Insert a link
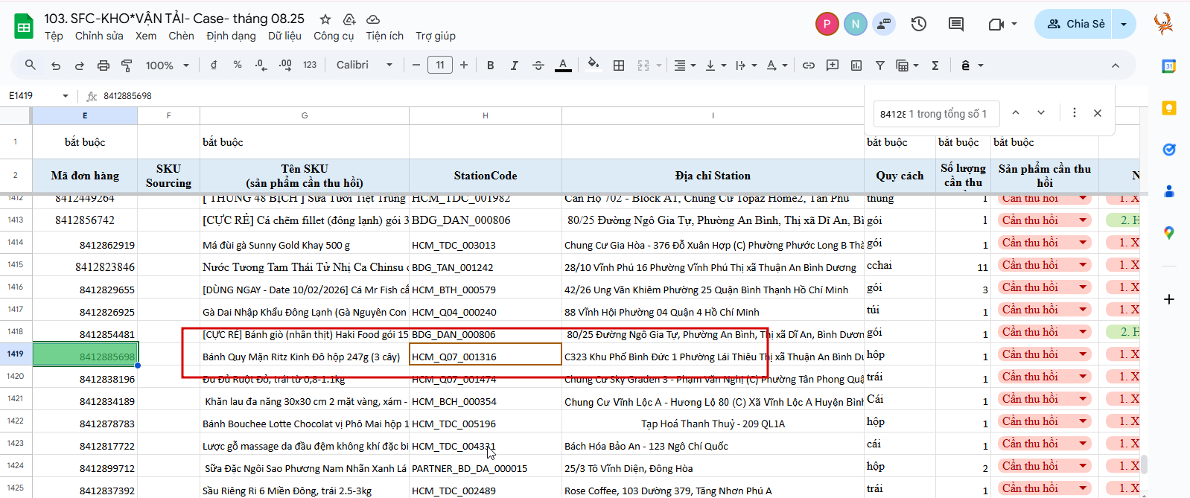The width and height of the screenshot is (1190, 498). click(x=809, y=66)
